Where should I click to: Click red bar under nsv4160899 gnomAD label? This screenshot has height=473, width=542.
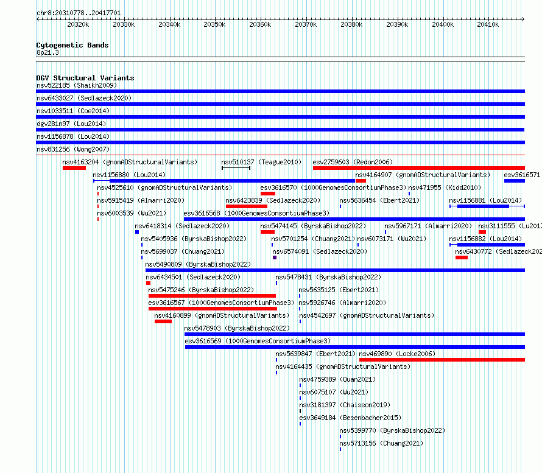[x=163, y=321]
